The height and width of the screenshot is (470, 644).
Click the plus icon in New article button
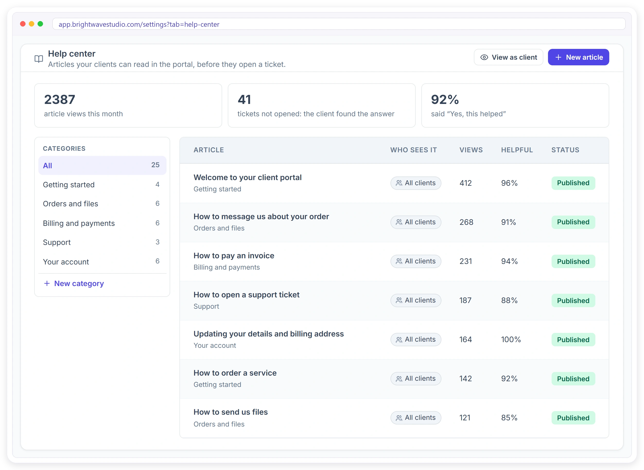[558, 57]
